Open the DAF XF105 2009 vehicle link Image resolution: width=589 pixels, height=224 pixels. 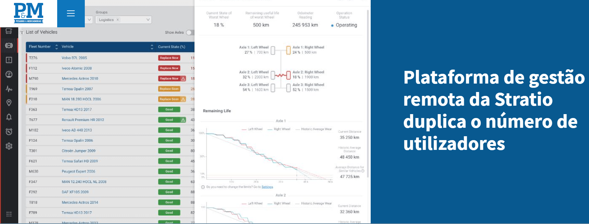pyautogui.click(x=75, y=192)
